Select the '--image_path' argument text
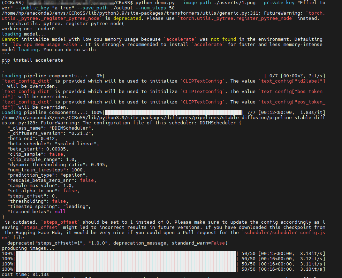This screenshot has height=278, width=342. pos(194,3)
